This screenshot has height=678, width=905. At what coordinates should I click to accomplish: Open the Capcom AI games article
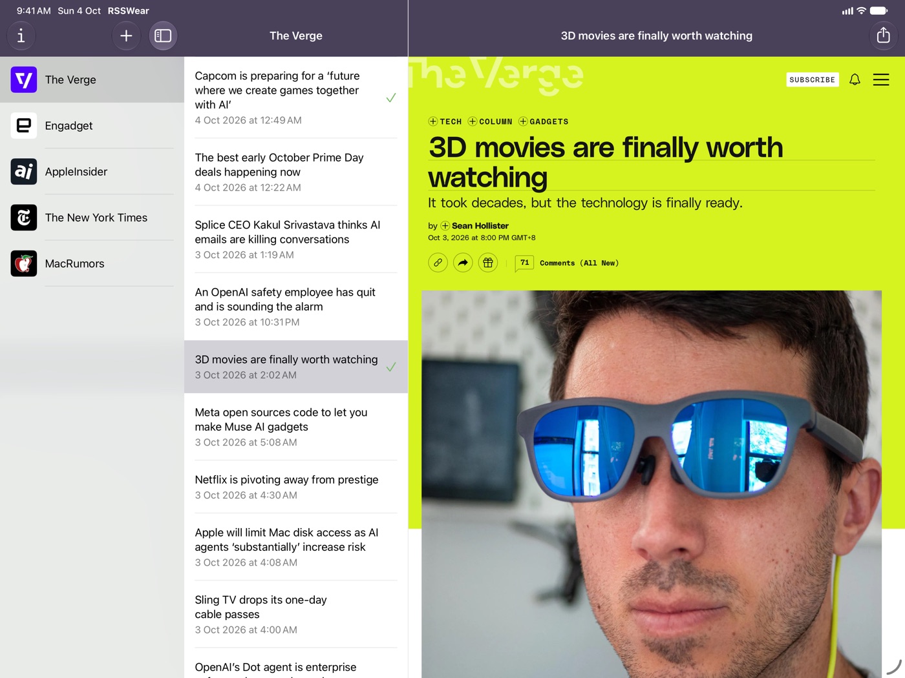tap(296, 98)
